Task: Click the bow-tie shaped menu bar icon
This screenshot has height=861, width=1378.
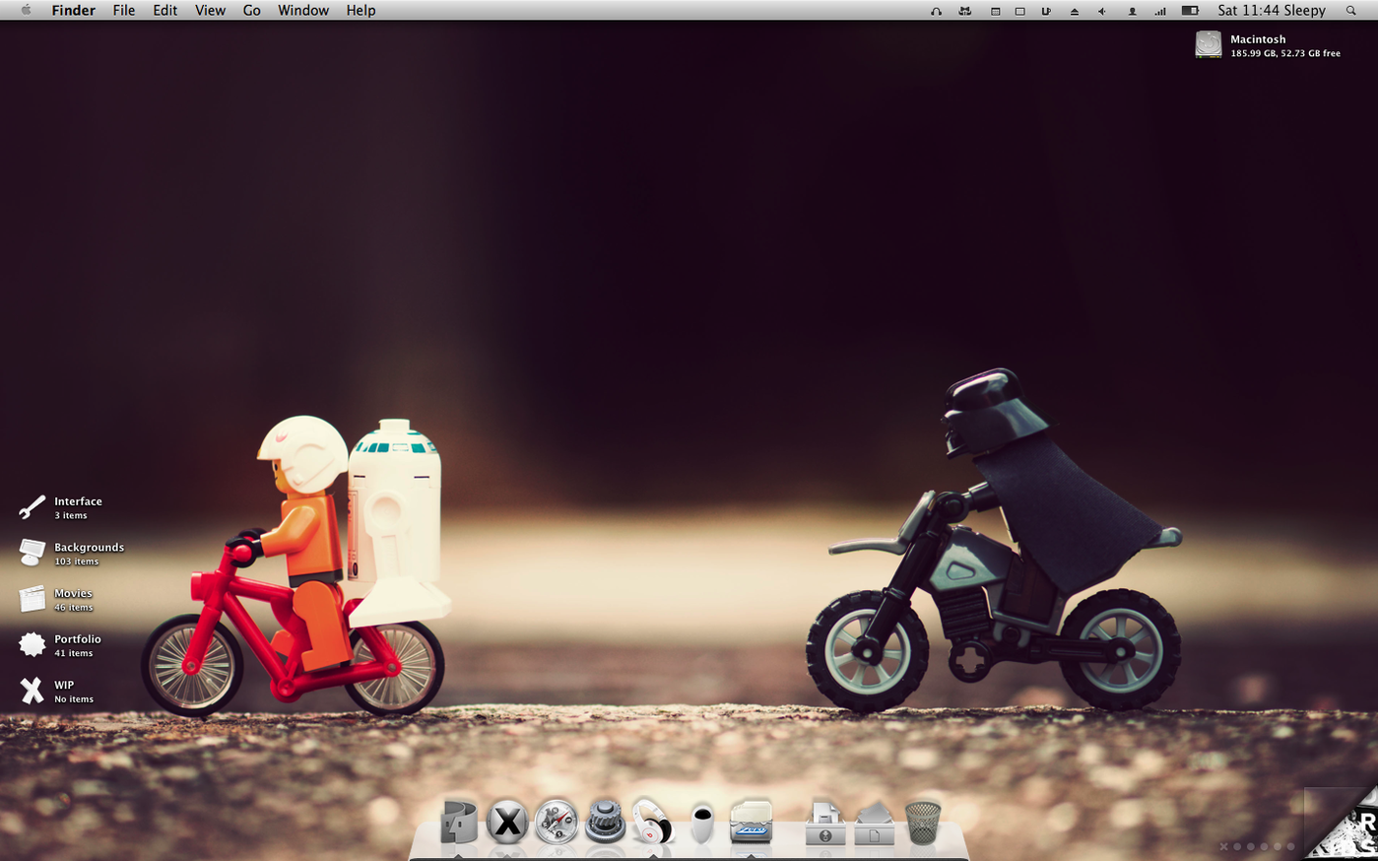Action: coord(965,11)
